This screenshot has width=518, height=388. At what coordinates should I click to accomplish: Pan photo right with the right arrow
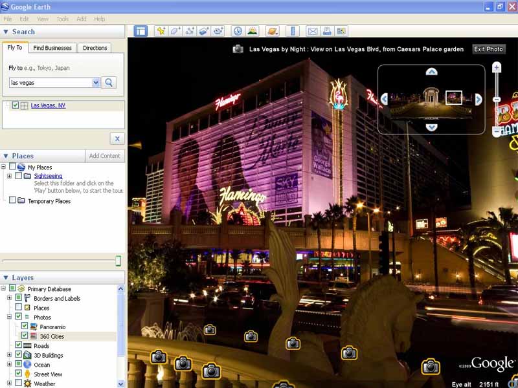[x=479, y=99]
